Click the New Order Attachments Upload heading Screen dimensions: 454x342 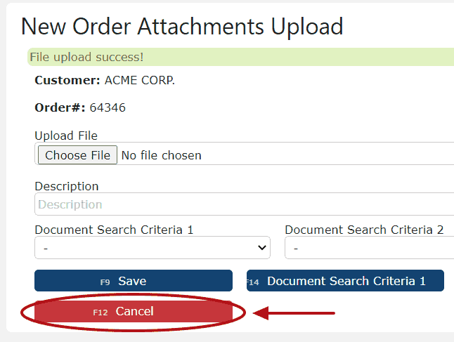[x=182, y=27]
